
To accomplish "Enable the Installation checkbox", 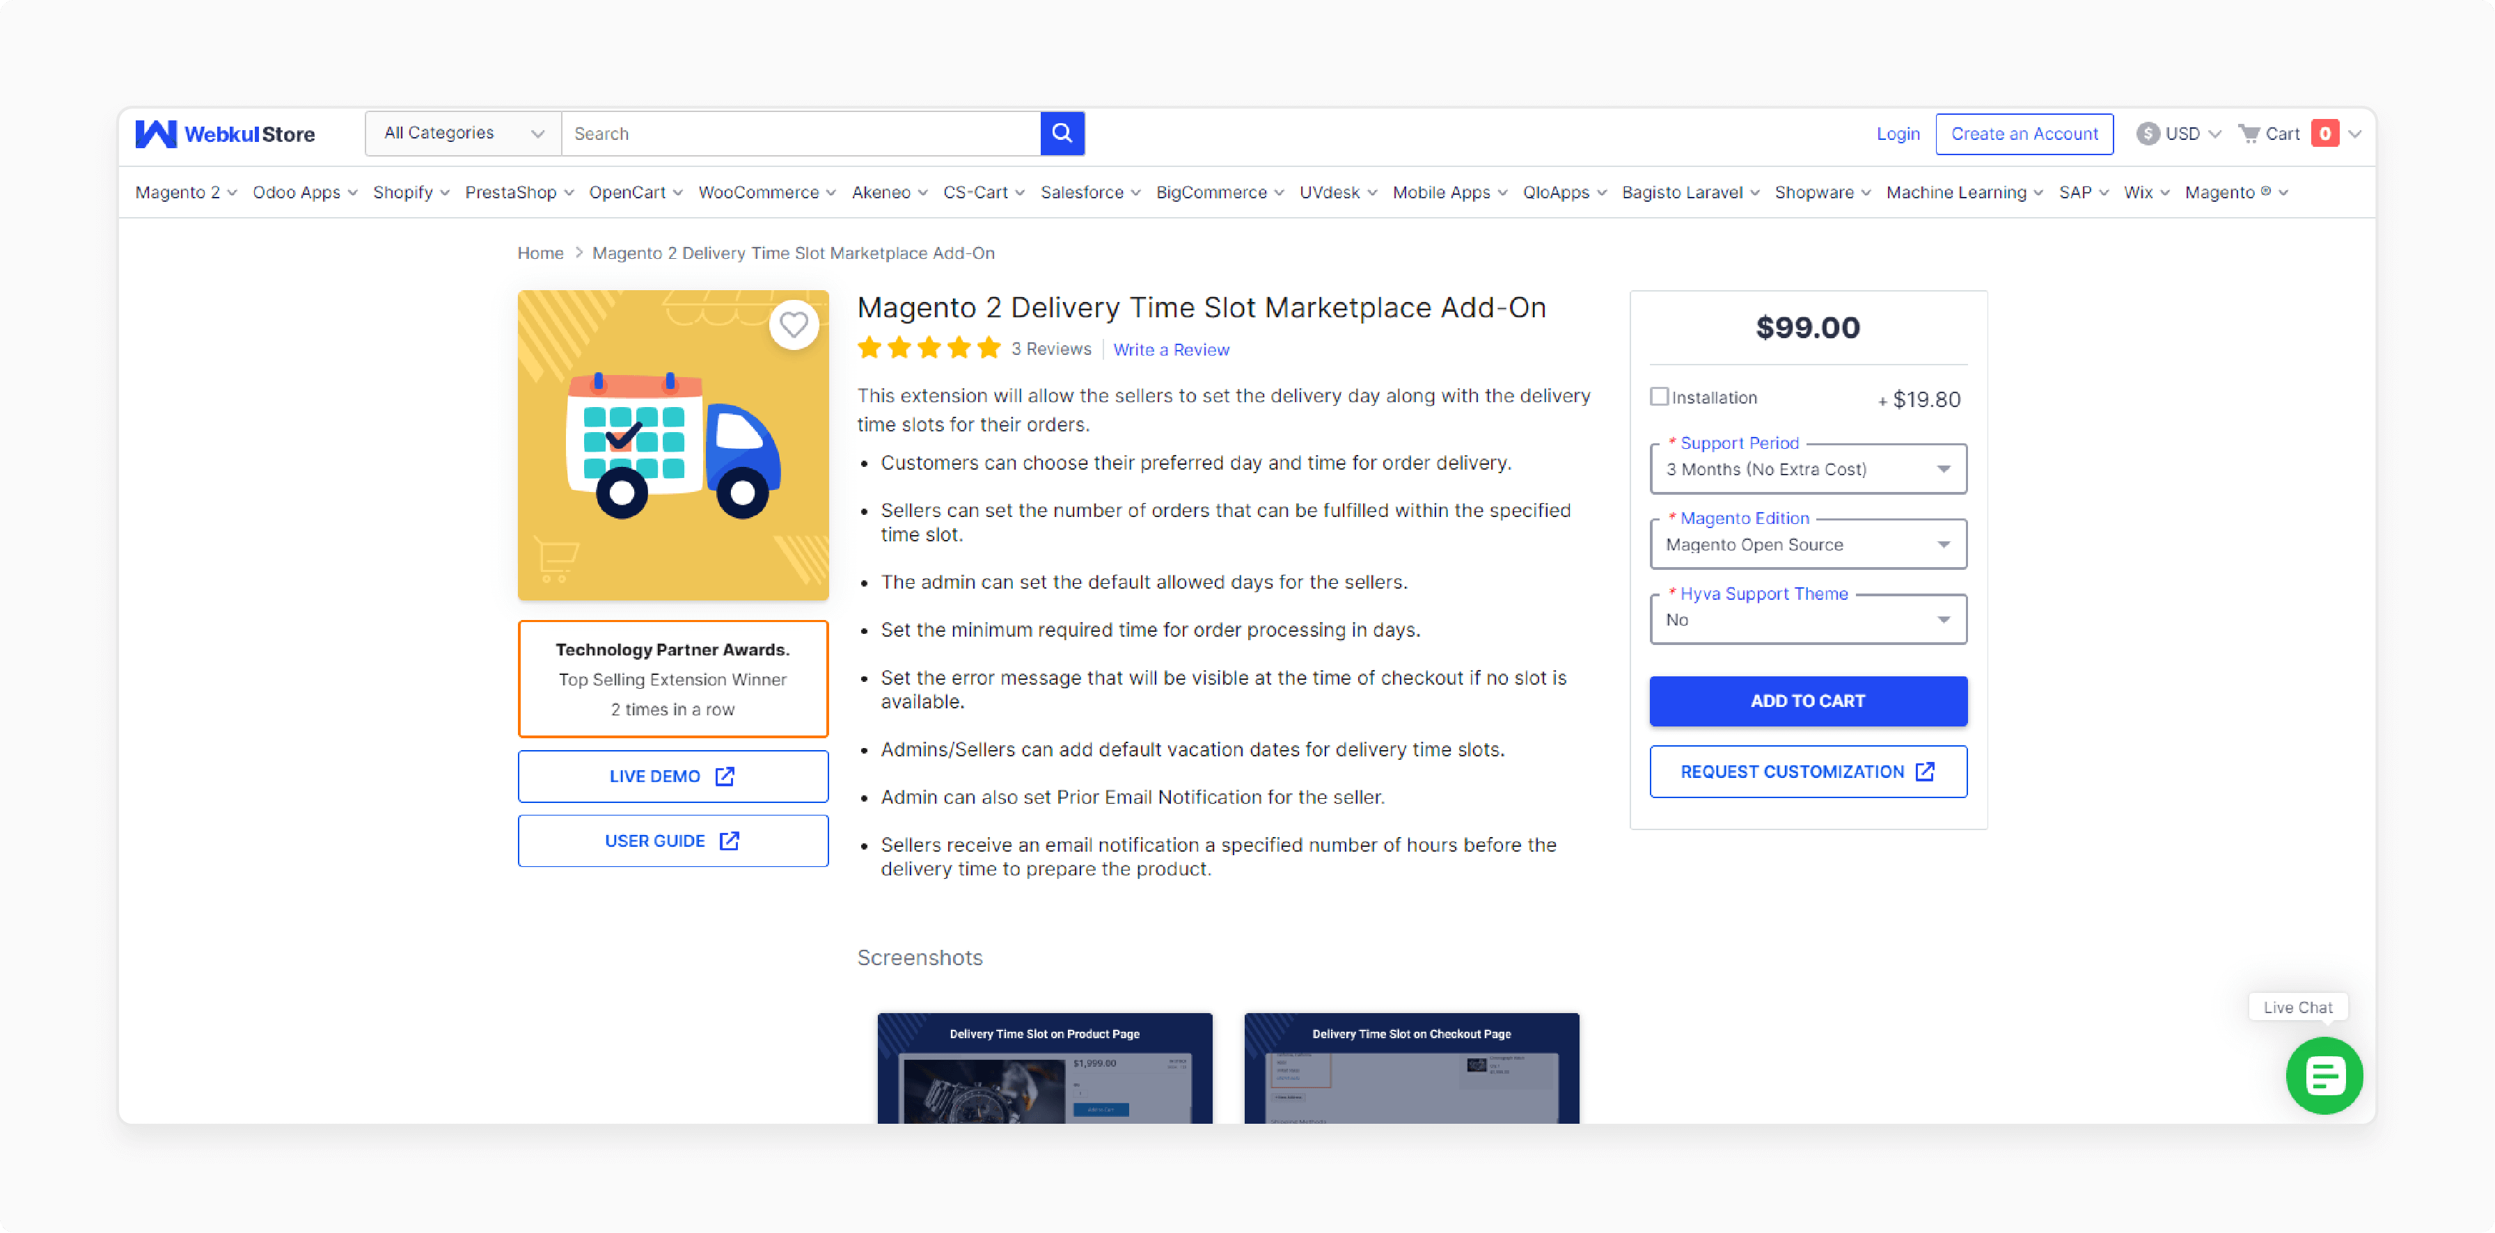I will click(1659, 397).
